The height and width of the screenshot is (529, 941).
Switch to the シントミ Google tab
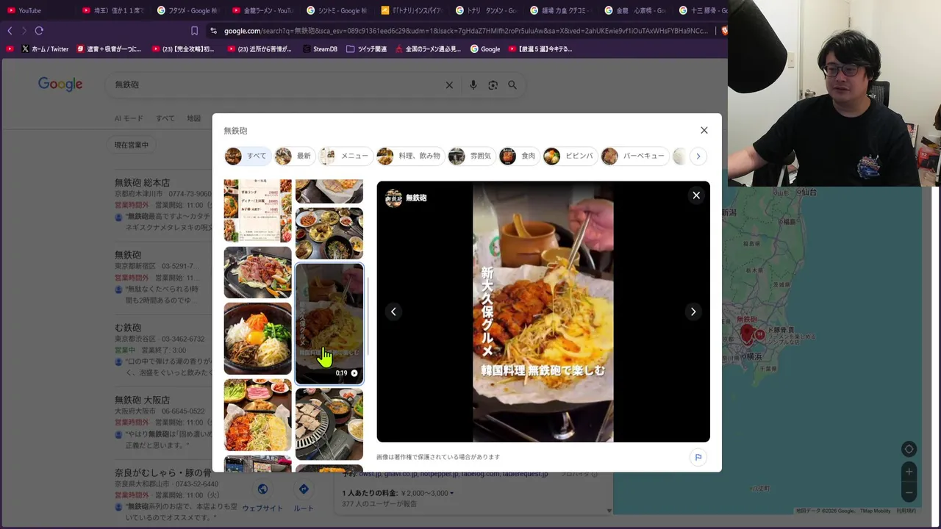tap(336, 10)
